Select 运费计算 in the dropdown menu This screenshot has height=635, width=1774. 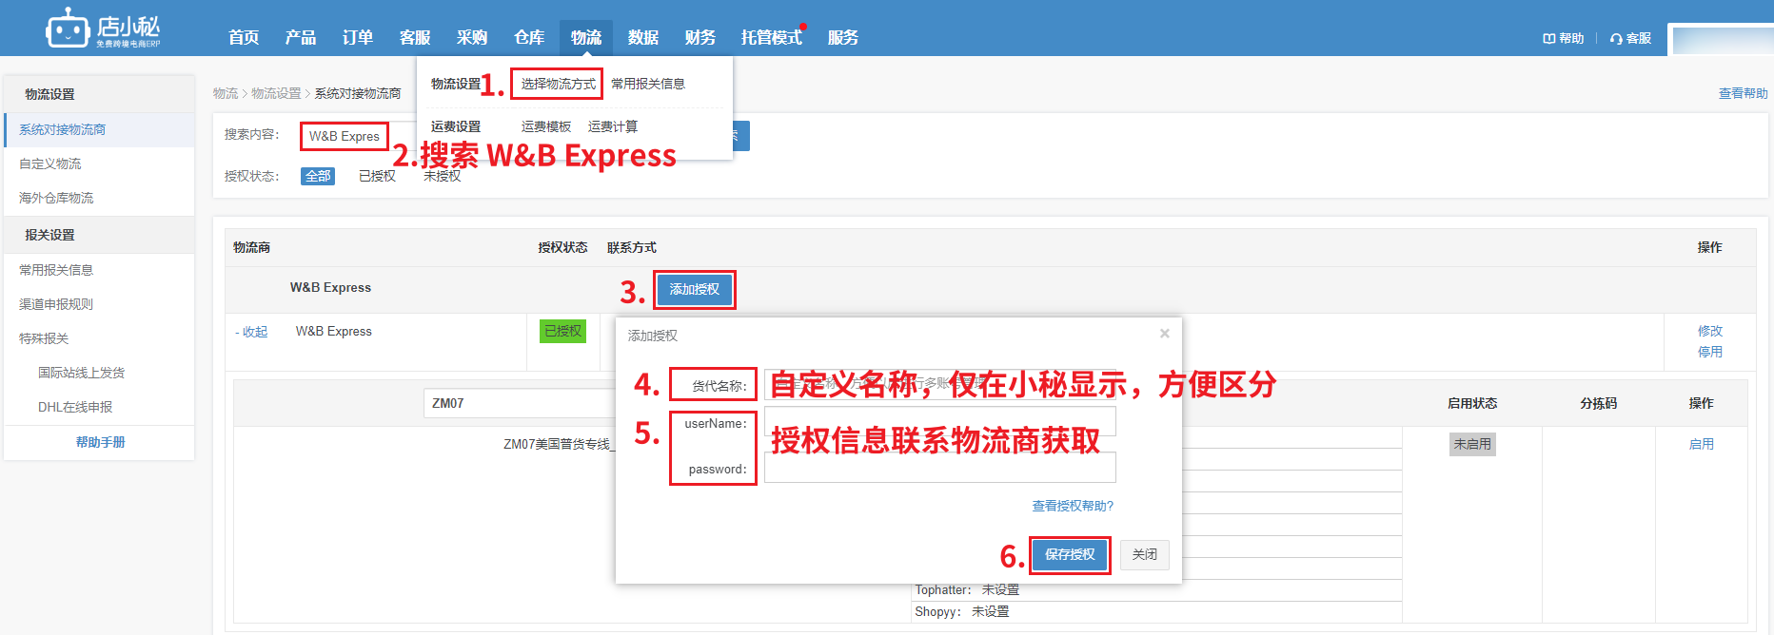click(x=613, y=126)
